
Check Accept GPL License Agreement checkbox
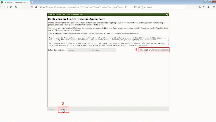(141, 50)
